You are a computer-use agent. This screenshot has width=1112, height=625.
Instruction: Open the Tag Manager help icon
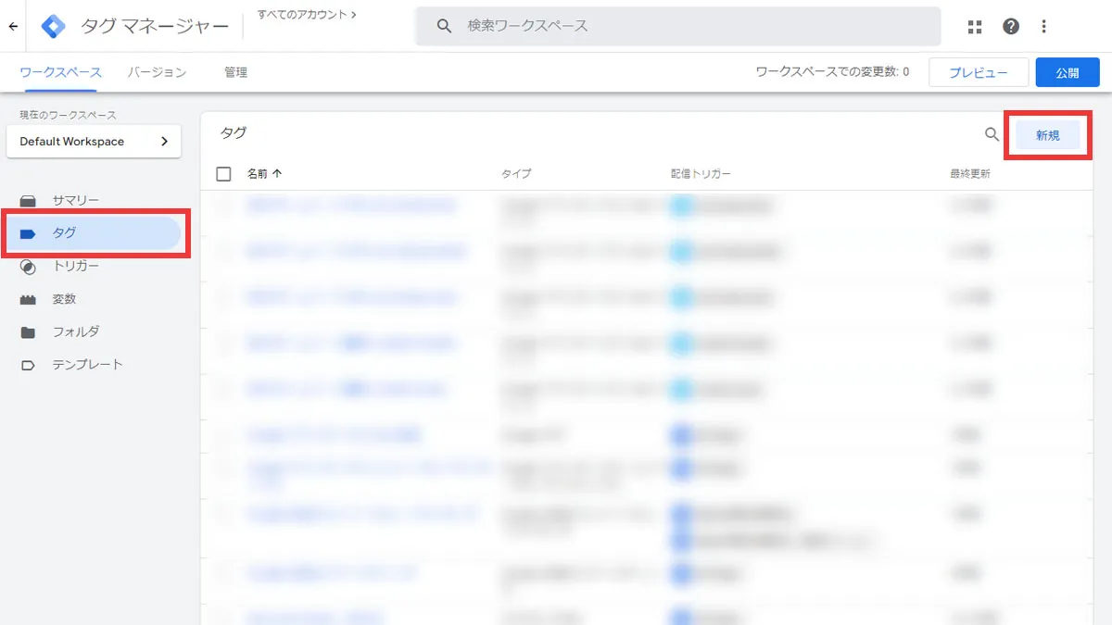(1010, 26)
